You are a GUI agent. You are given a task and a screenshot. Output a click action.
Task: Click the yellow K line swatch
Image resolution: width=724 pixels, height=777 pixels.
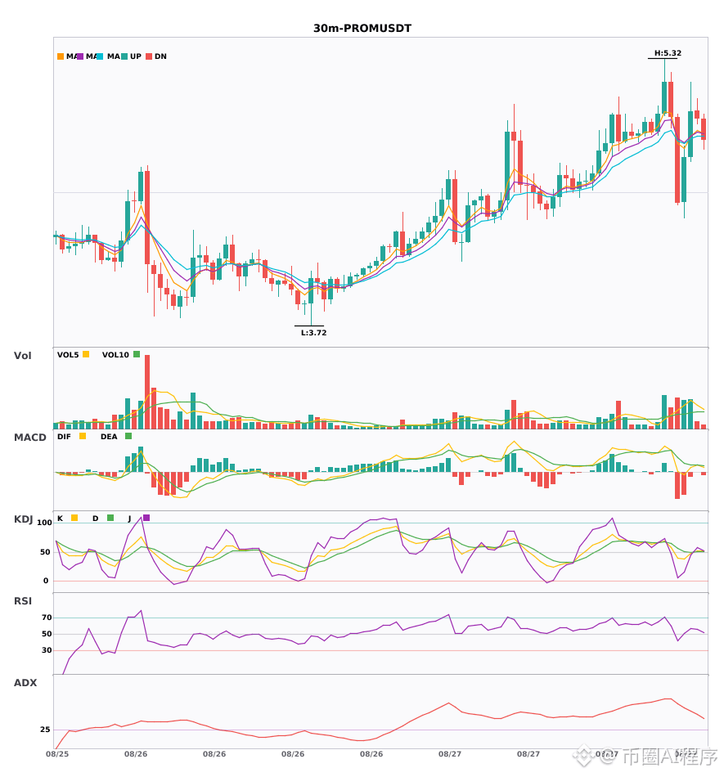pyautogui.click(x=74, y=518)
